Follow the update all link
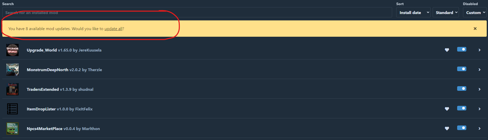488x140 pixels. pos(113,29)
